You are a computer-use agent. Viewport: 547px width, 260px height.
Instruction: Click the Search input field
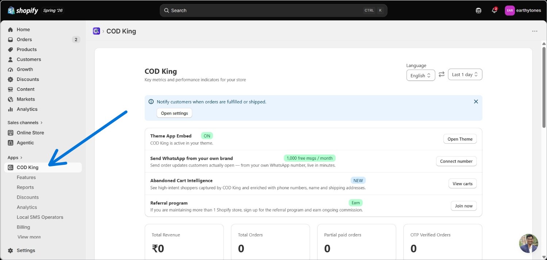[273, 11]
